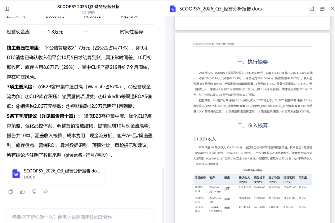The height and width of the screenshot is (223, 335).
Task: Click the heading 一、执行摘要 in document
Action: [x=252, y=62]
